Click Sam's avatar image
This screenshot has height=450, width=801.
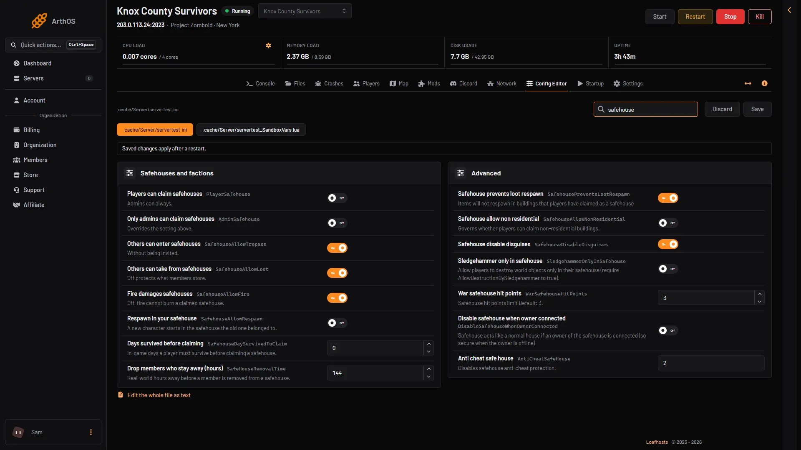(18, 432)
